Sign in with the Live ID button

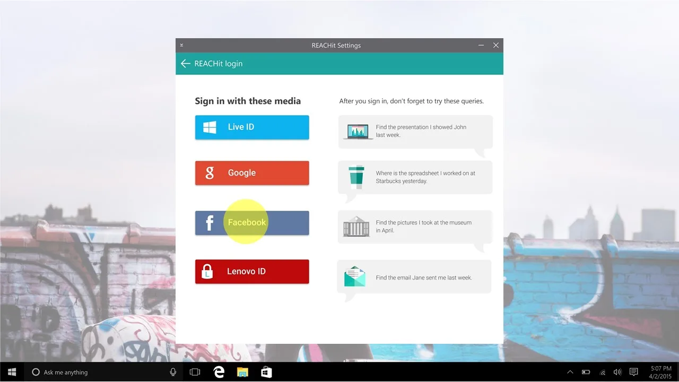pyautogui.click(x=252, y=127)
